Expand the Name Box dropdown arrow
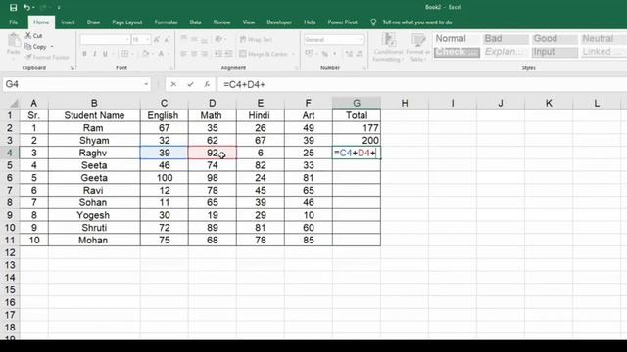 tap(146, 84)
